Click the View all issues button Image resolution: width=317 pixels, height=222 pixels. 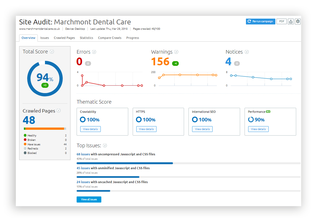tap(89, 199)
